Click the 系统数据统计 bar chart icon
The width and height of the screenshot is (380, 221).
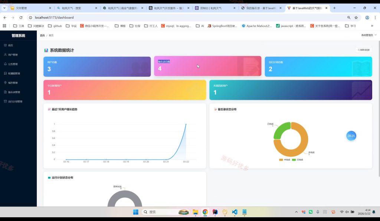46,50
